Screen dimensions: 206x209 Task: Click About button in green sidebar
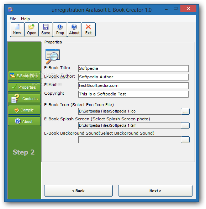24,121
